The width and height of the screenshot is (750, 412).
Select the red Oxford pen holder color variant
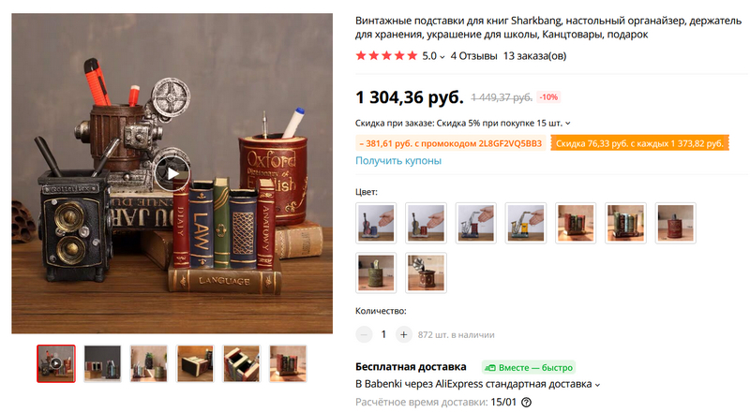pos(675,223)
